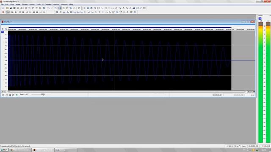The width and height of the screenshot is (271, 152).
Task: Click the Record button in transport toolbar
Action: pyautogui.click(x=3, y=12)
